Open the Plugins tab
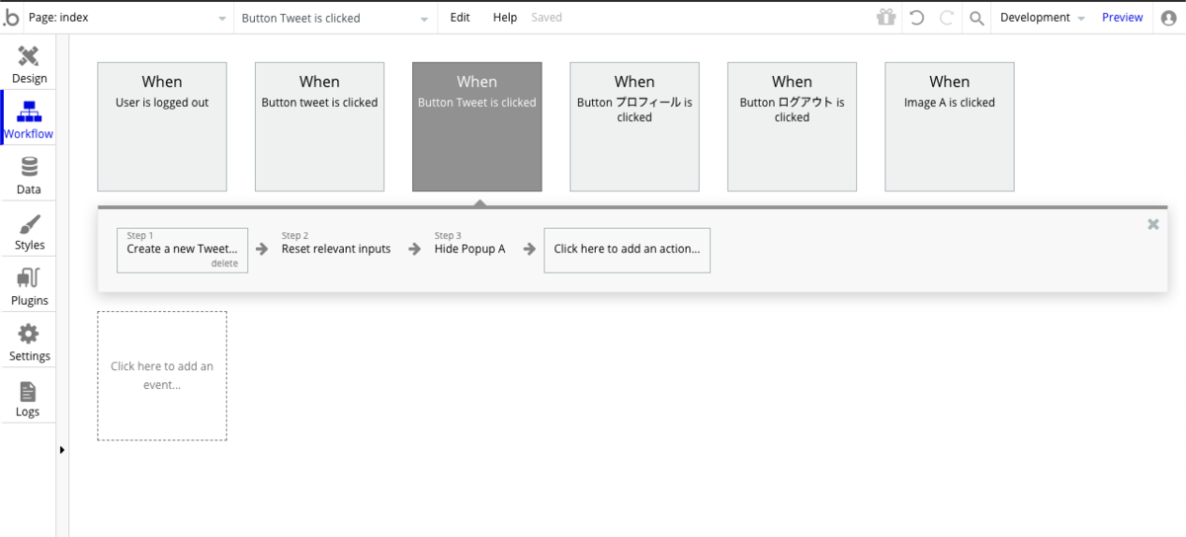The height and width of the screenshot is (537, 1186). [29, 287]
